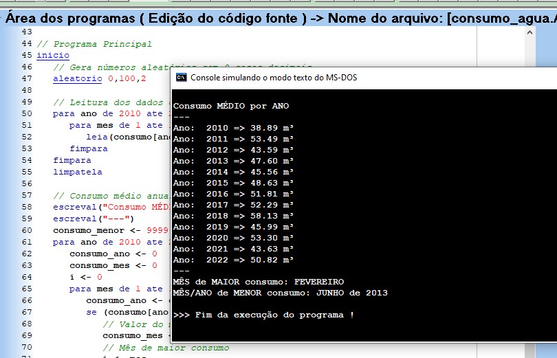Click the escreval("---") line

[x=94, y=219]
